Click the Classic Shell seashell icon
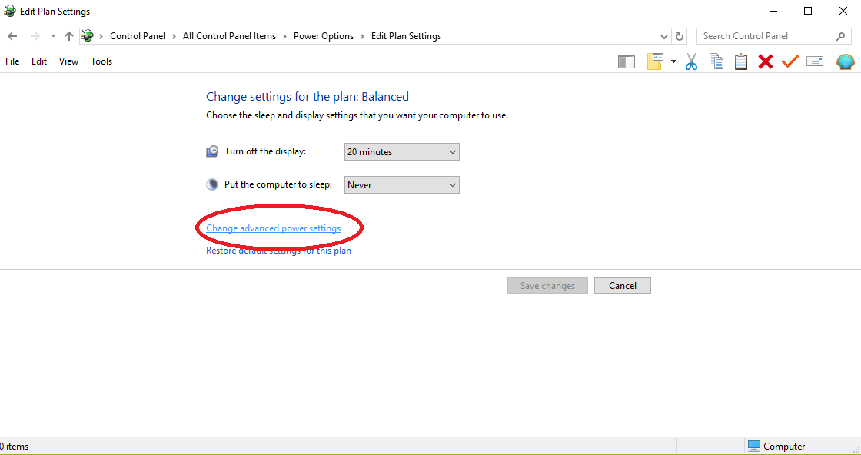 845,61
